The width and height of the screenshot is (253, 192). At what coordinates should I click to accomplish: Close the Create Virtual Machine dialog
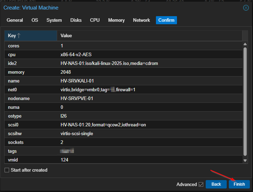pyautogui.click(x=246, y=8)
